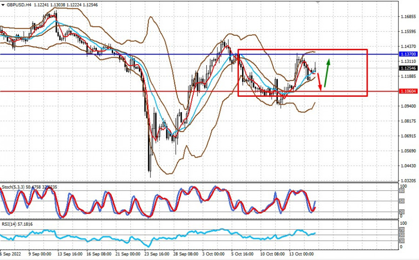Click the 10 Oct 08:00 time label
419x260 pixels.
[x=272, y=254]
